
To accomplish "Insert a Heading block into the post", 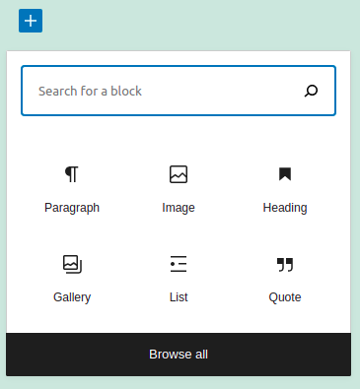I will pyautogui.click(x=285, y=189).
